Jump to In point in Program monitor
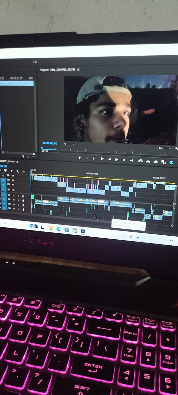The height and width of the screenshot is (395, 178). pos(102,159)
